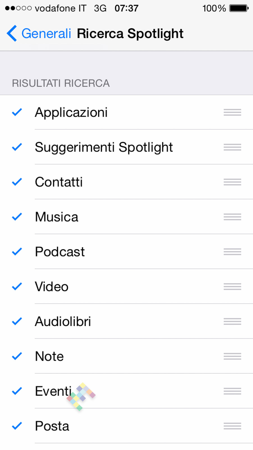The width and height of the screenshot is (253, 450).
Task: Go back via the blue chevron arrow
Action: 12,33
